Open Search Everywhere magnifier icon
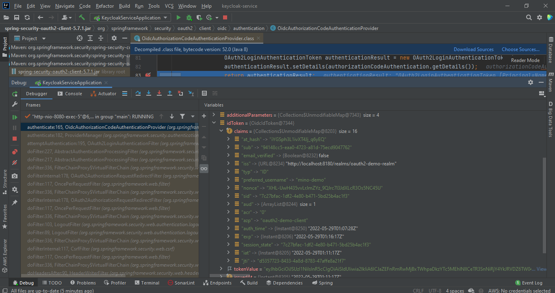Image resolution: width=555 pixels, height=293 pixels. point(529,17)
